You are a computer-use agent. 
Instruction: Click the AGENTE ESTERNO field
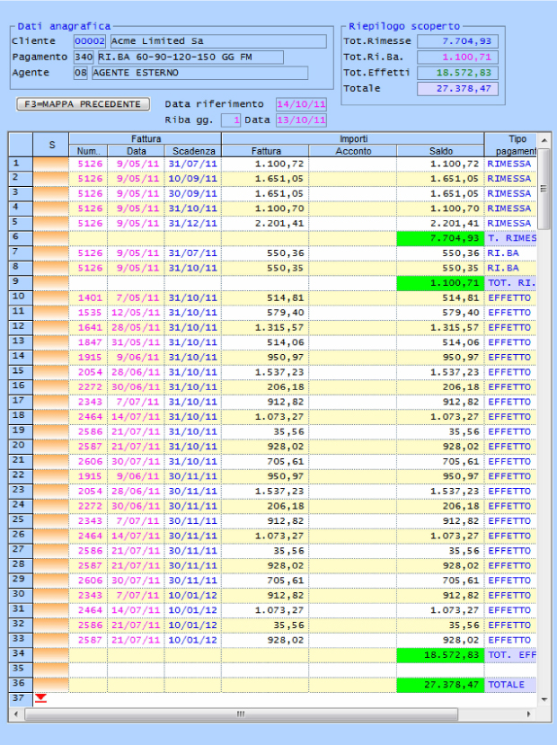200,73
